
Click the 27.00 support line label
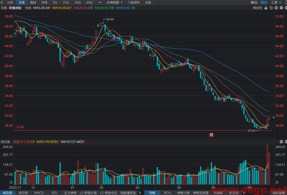coord(20,127)
